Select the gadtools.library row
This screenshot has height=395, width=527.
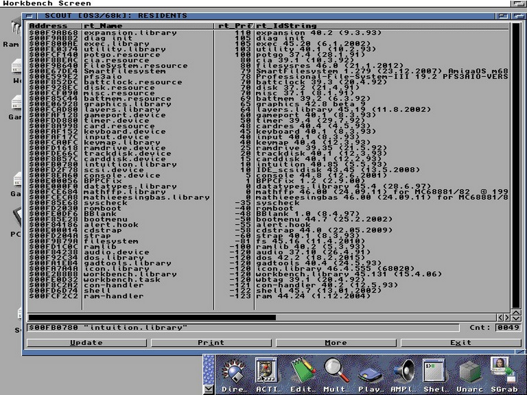pyautogui.click(x=268, y=263)
